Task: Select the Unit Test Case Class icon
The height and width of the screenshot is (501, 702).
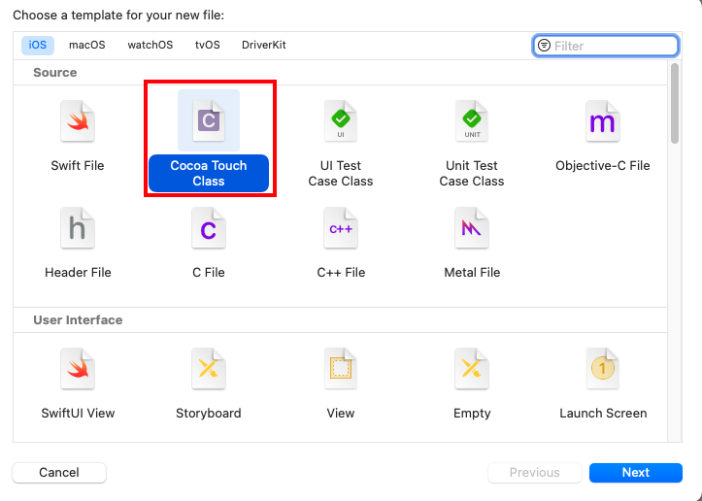Action: coord(472,121)
